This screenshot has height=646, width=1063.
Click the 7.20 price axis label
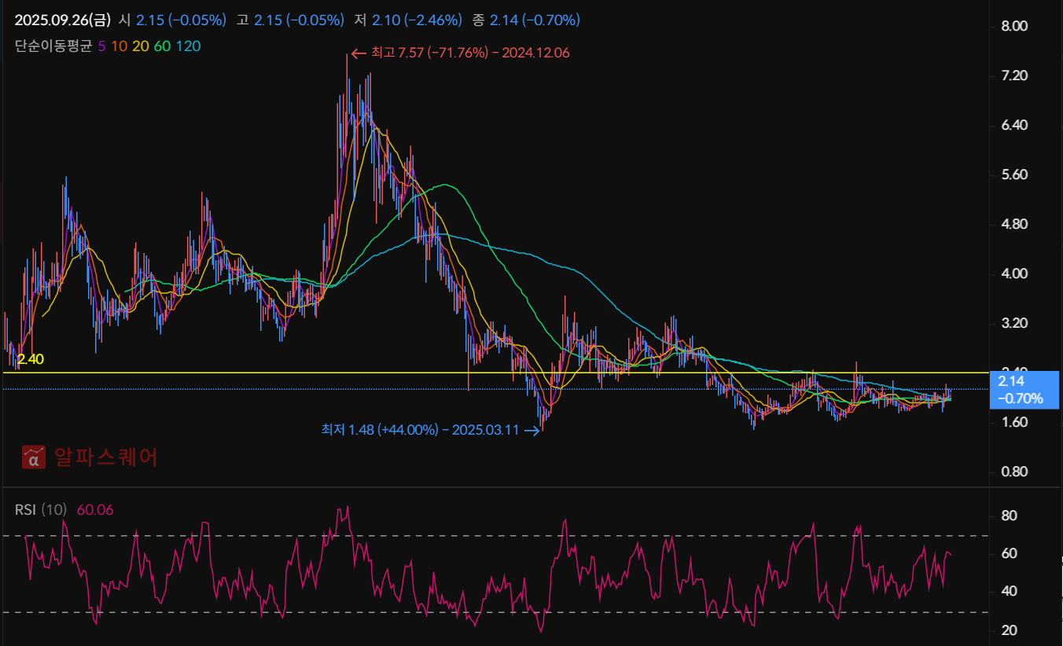click(1014, 75)
